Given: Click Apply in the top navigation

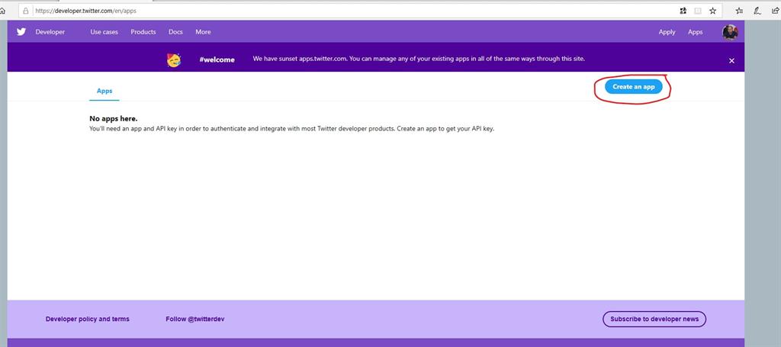Looking at the screenshot, I should coord(667,32).
